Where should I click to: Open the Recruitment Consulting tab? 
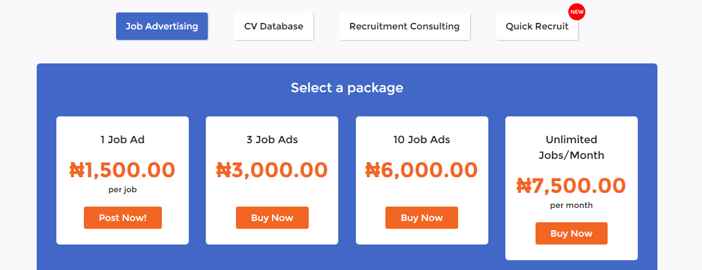coord(404,26)
